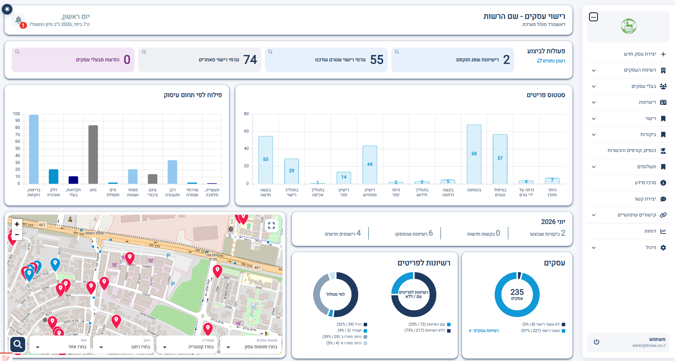Toggle the light/dark theme sun icon
Image resolution: width=675 pixels, height=361 pixels.
pyautogui.click(x=7, y=9)
